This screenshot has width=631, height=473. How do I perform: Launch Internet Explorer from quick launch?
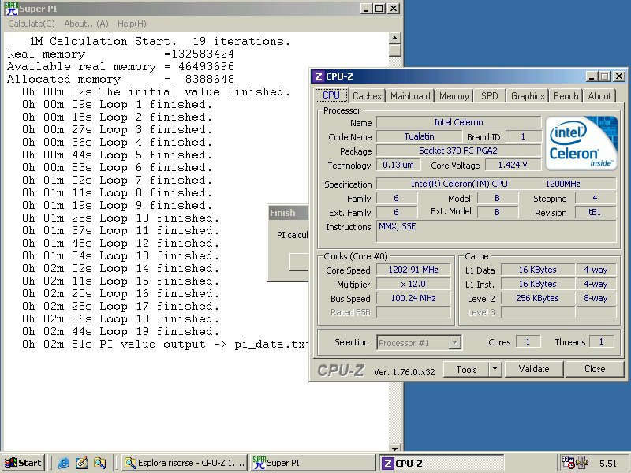(64, 463)
